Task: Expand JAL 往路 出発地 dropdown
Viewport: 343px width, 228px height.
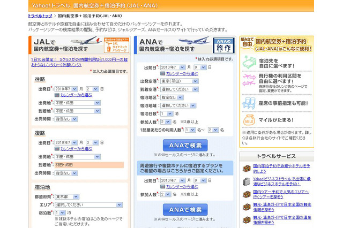Action: pyautogui.click(x=77, y=103)
